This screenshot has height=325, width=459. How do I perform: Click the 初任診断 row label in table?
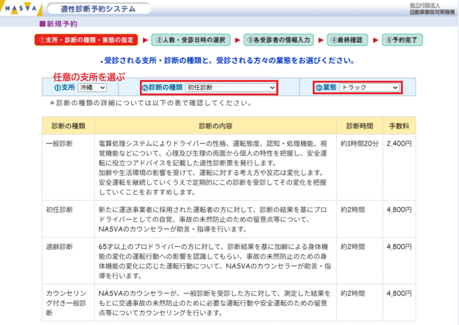click(60, 210)
